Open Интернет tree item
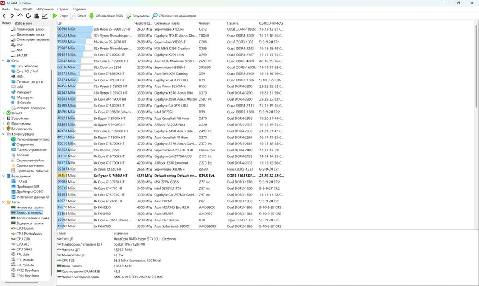The width and height of the screenshot is (479, 286). click(21, 92)
